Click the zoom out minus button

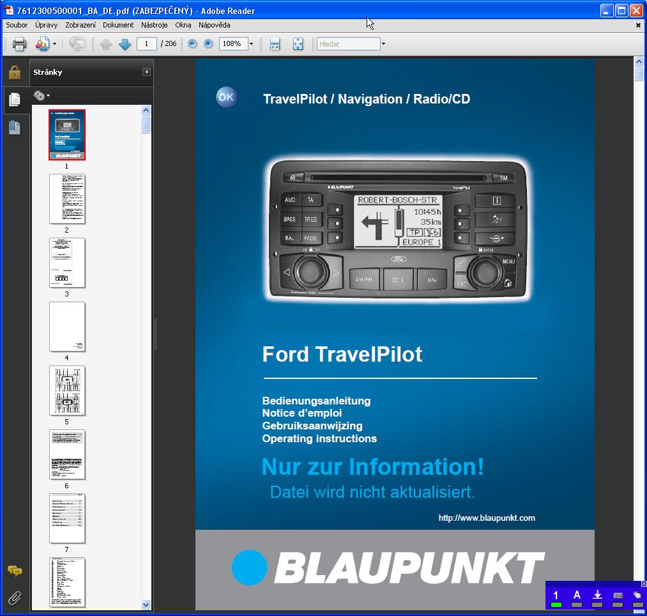(192, 44)
